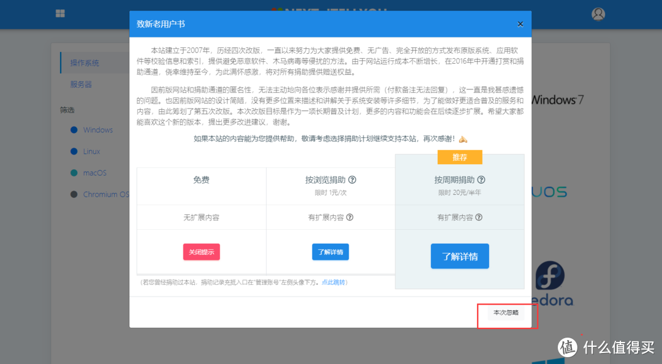Click the red 关闭提示 button
662x364 pixels.
point(202,252)
